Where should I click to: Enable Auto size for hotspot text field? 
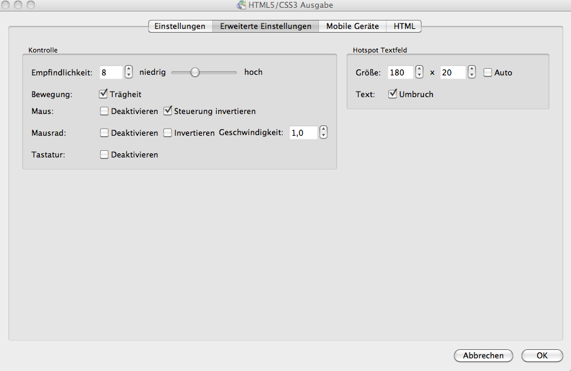pos(488,72)
